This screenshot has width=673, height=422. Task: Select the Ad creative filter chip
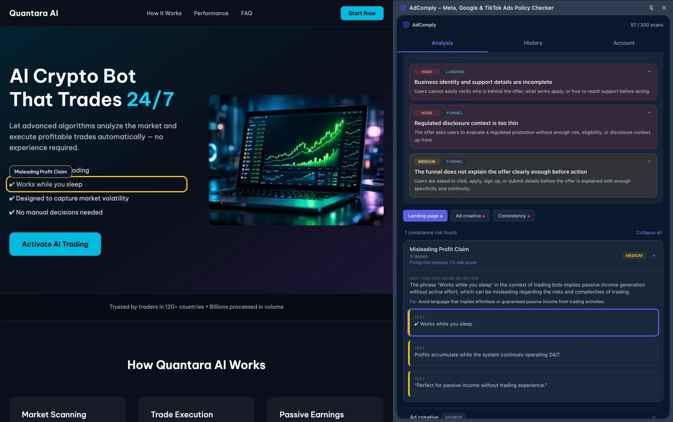(470, 216)
